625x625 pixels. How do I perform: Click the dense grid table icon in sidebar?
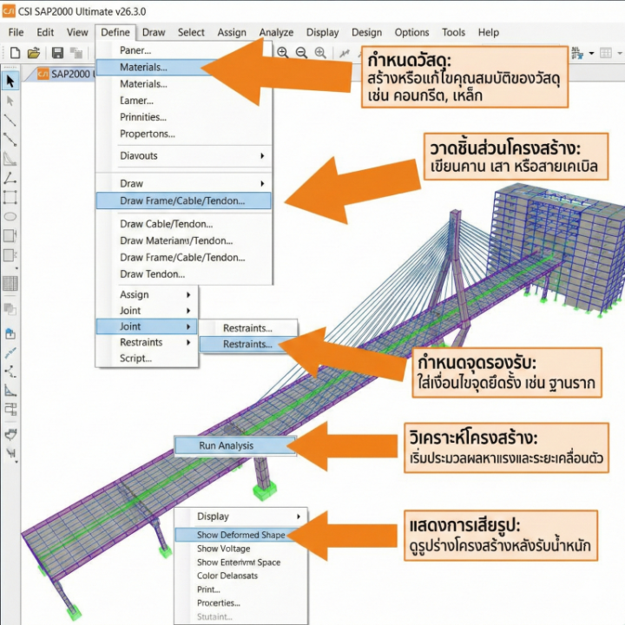point(10,283)
